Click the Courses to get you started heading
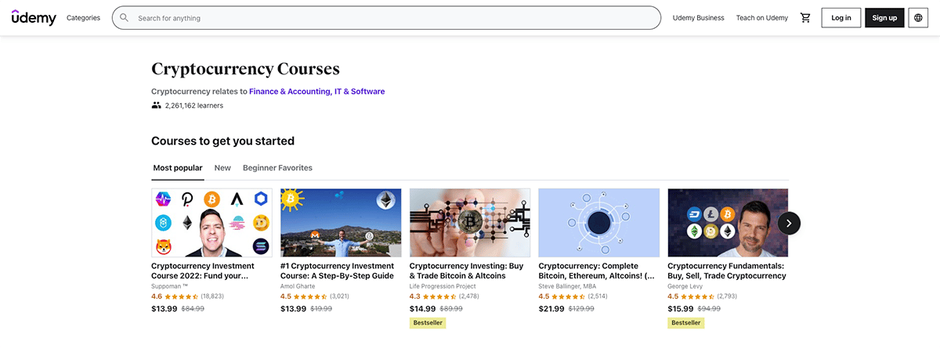This screenshot has height=348, width=940. [222, 142]
